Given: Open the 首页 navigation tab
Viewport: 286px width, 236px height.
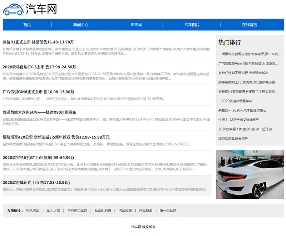Looking at the screenshot, I should (x=27, y=25).
